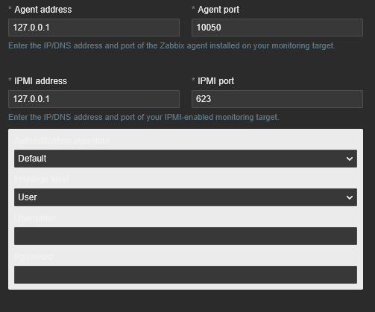Image resolution: width=375 pixels, height=312 pixels.
Task: Click the chevron arrow on Default dropdown
Action: tap(350, 159)
